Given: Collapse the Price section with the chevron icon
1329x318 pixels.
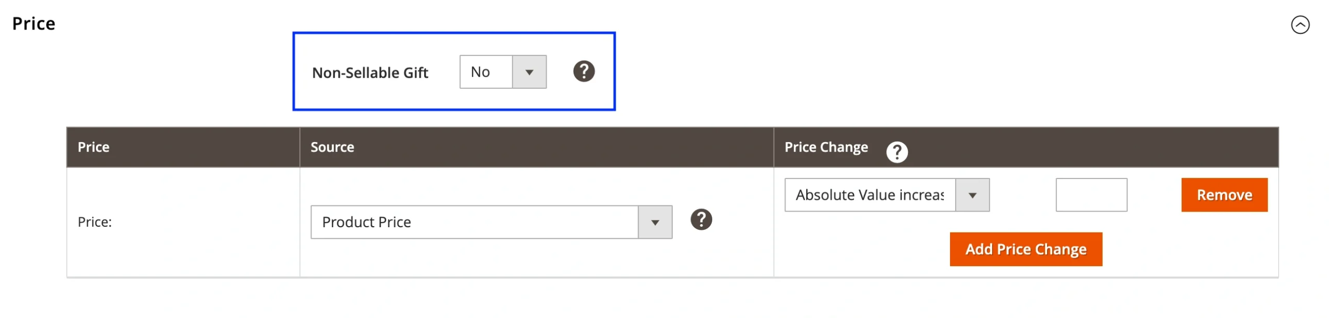Looking at the screenshot, I should [1299, 25].
